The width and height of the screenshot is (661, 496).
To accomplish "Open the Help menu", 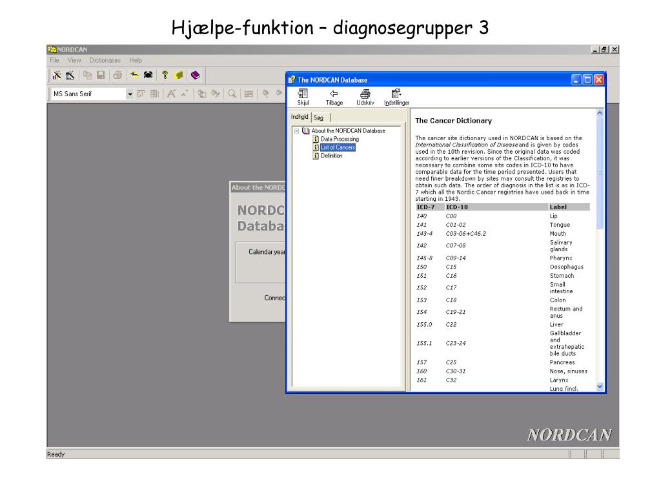I will click(136, 60).
